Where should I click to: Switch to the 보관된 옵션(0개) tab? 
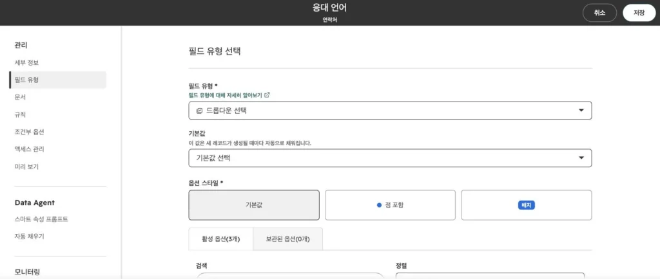pos(288,239)
